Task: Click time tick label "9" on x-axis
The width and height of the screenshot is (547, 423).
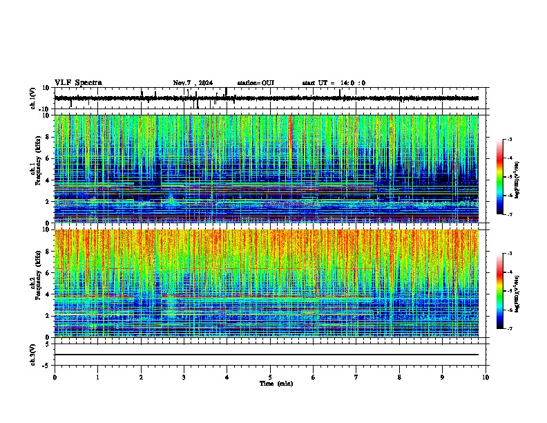Action: click(442, 377)
